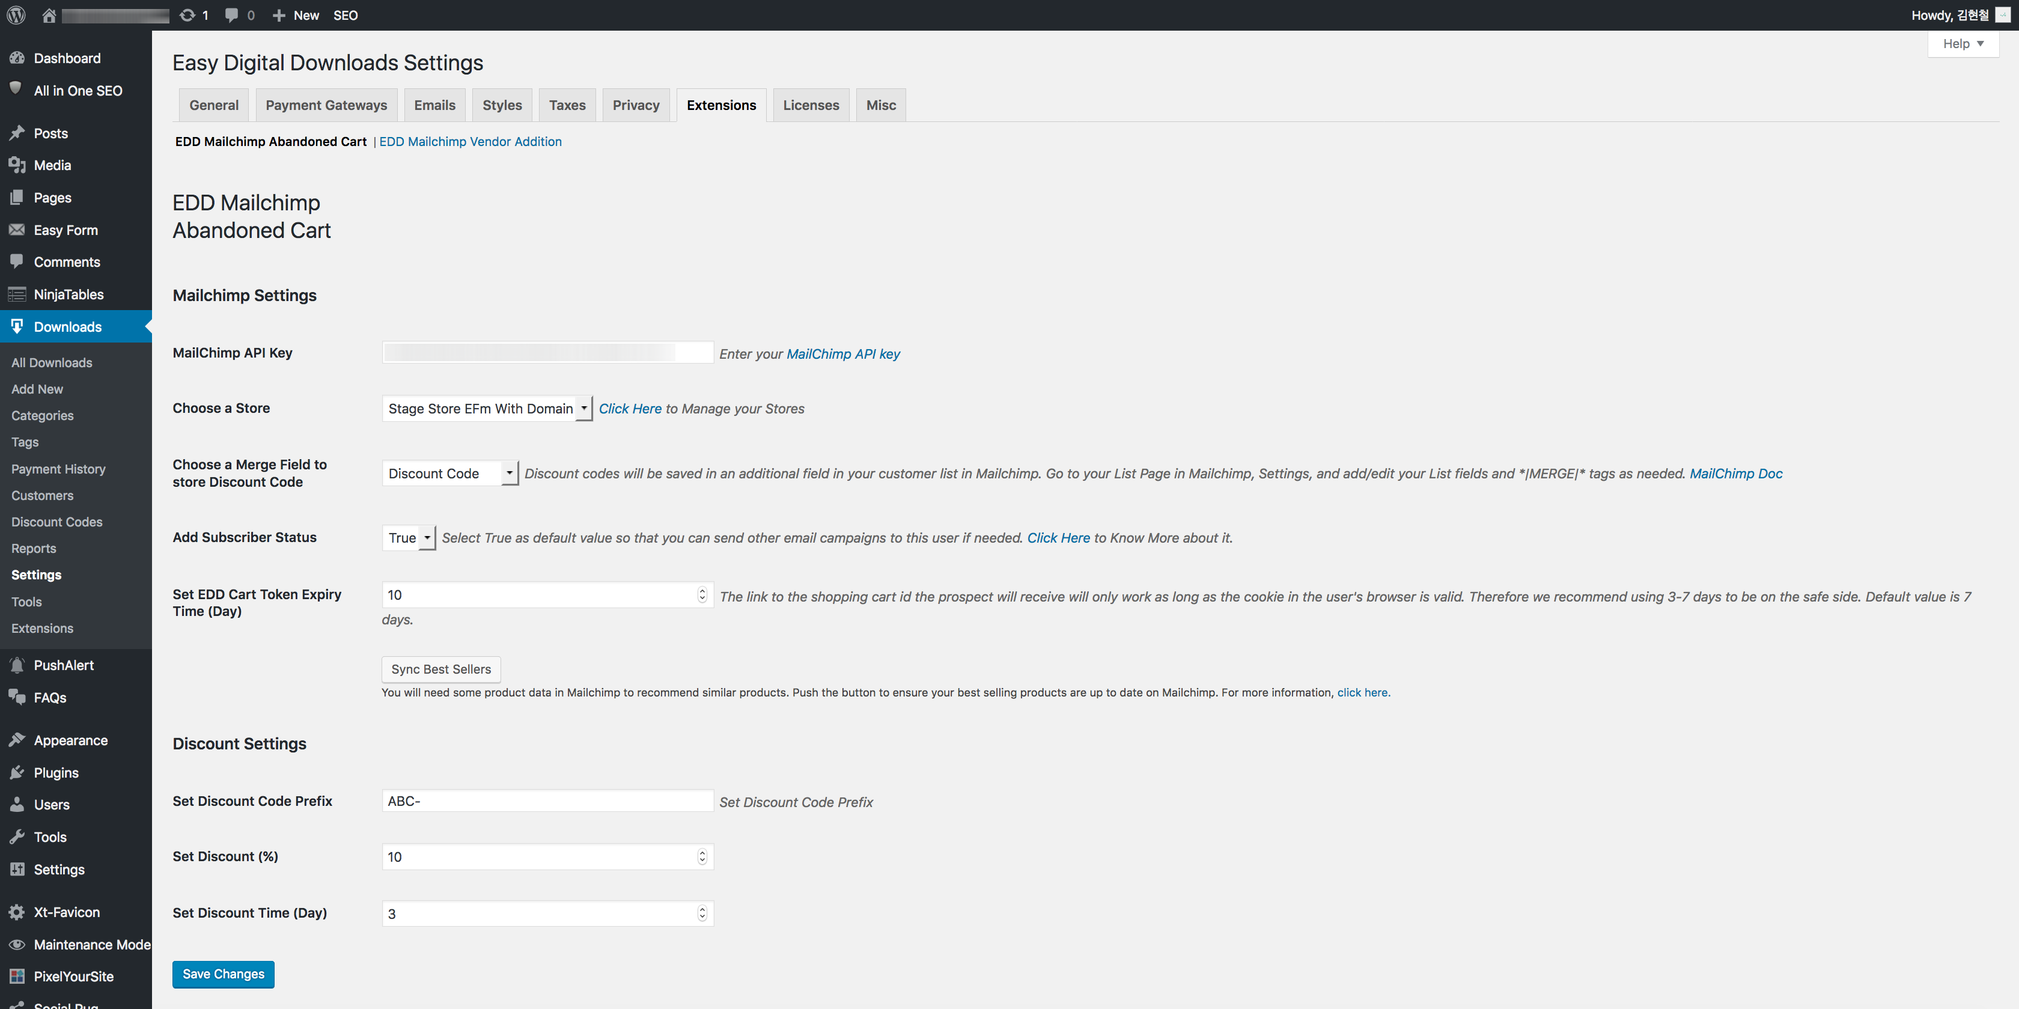The width and height of the screenshot is (2019, 1009).
Task: Switch to the Emails tab
Action: [x=435, y=105]
